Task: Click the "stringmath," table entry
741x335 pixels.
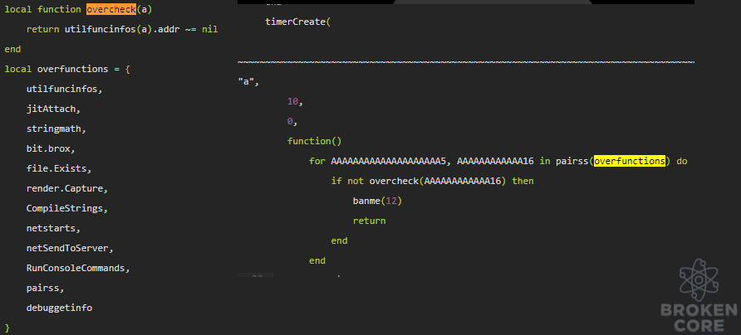Action: click(x=56, y=129)
